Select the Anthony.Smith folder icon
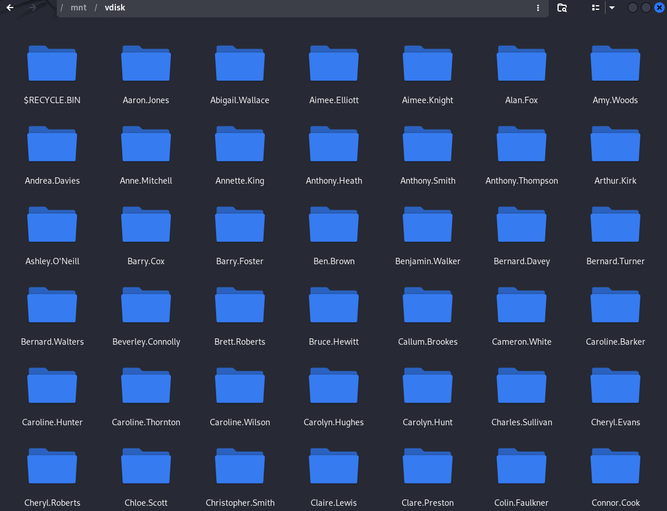The image size is (667, 511). [x=428, y=144]
